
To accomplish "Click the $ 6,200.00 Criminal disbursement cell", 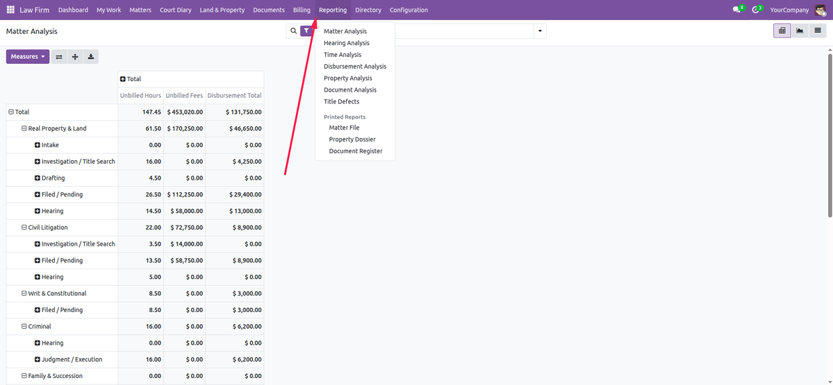I will point(234,326).
